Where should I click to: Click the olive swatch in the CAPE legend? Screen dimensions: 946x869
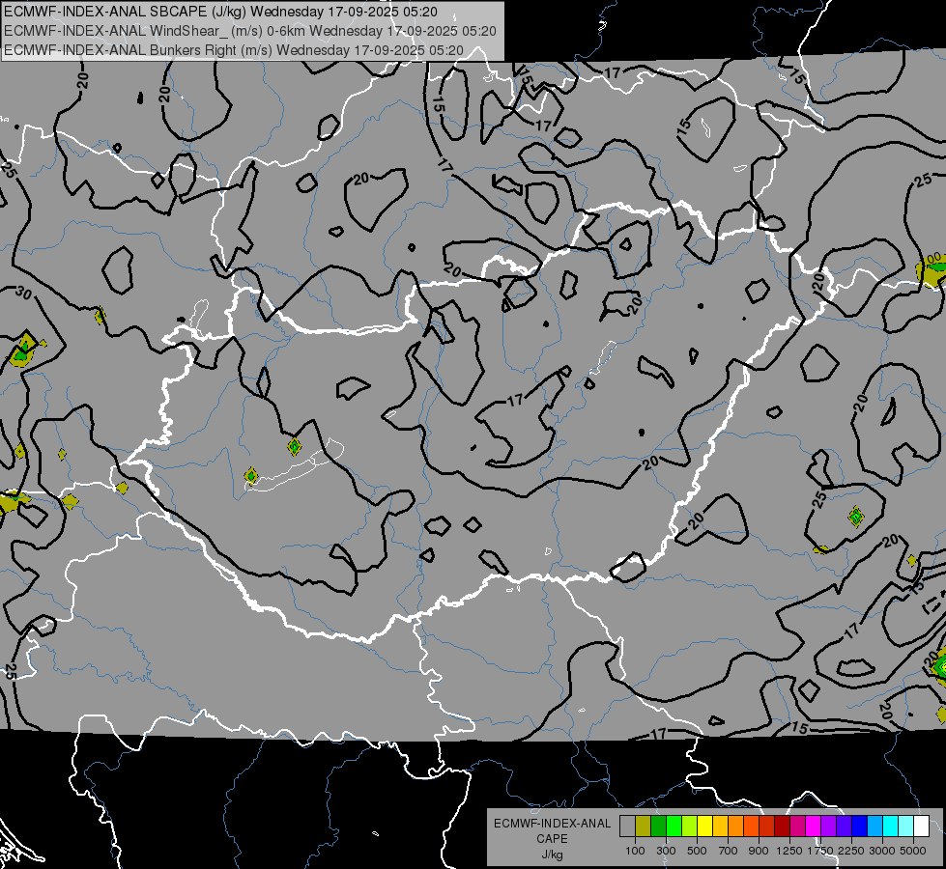click(644, 827)
